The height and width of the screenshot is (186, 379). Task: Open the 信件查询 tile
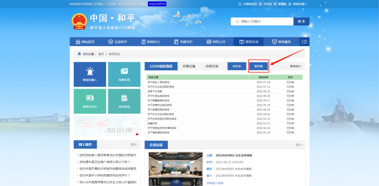[124, 101]
